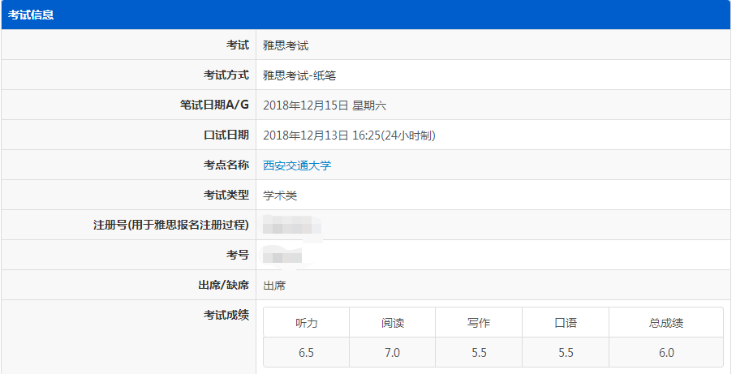Click the 注册号(用于雅思报名注册过程) label

point(171,226)
